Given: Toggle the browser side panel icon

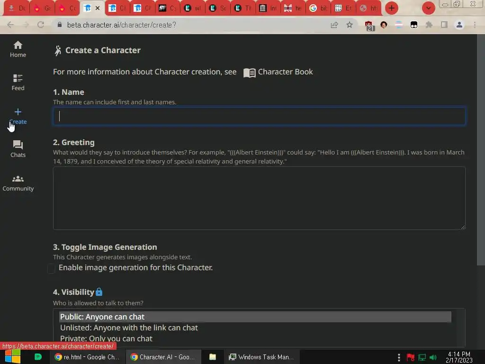Looking at the screenshot, I should coord(444,25).
